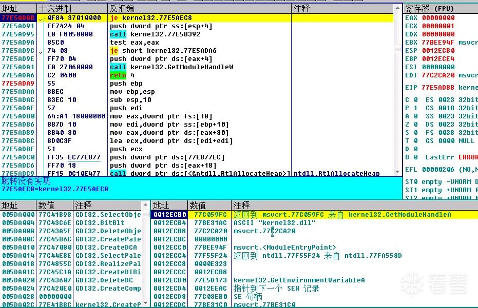The width and height of the screenshot is (478, 308).
Task: Click the disassembly pane scroll-down arrow
Action: click(x=397, y=172)
